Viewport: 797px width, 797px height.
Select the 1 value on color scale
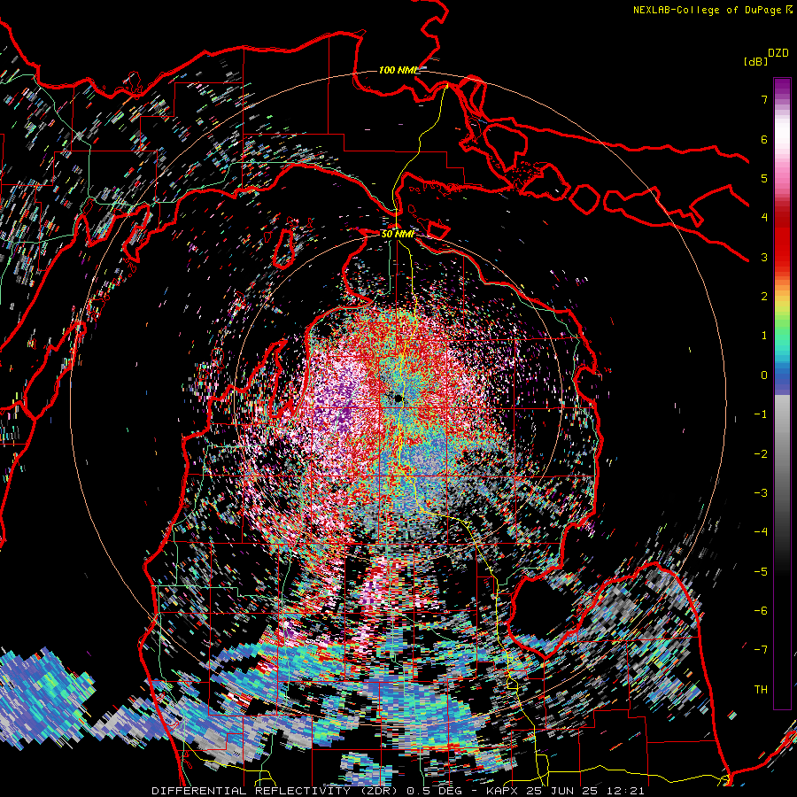pyautogui.click(x=764, y=336)
